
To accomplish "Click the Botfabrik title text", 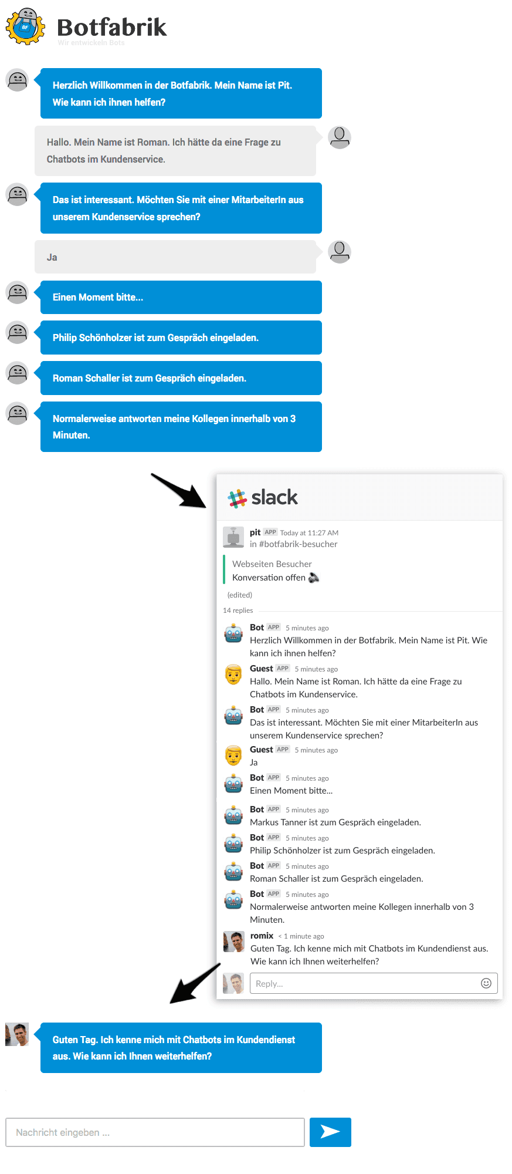I will 111,27.
